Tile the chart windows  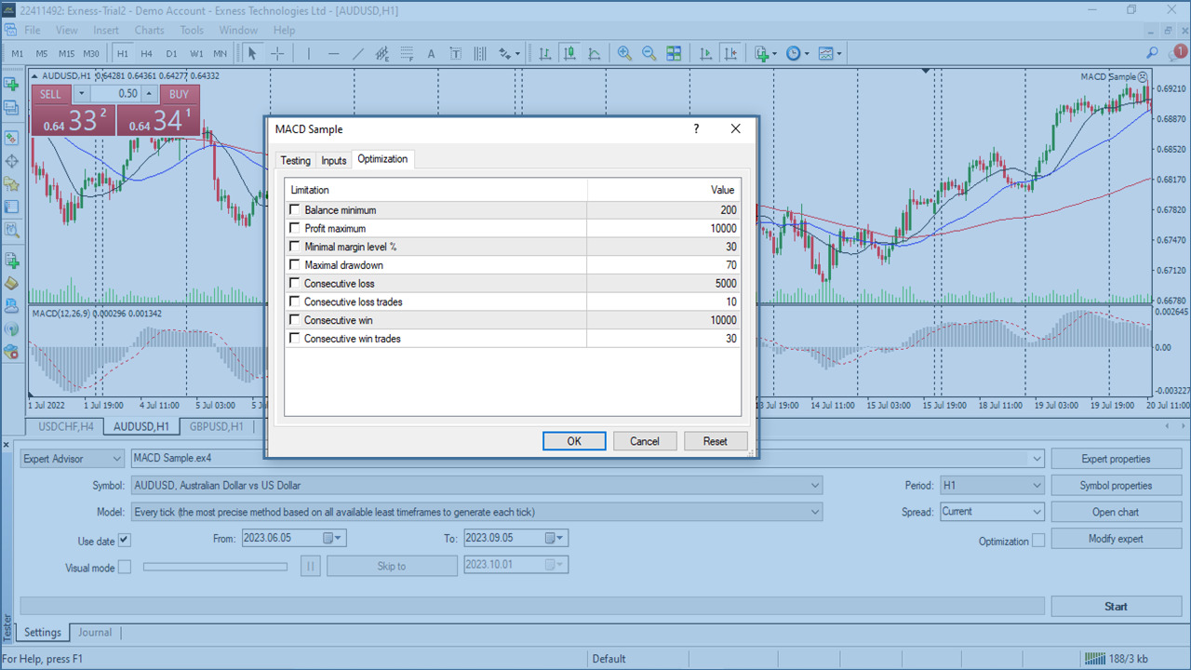click(675, 53)
